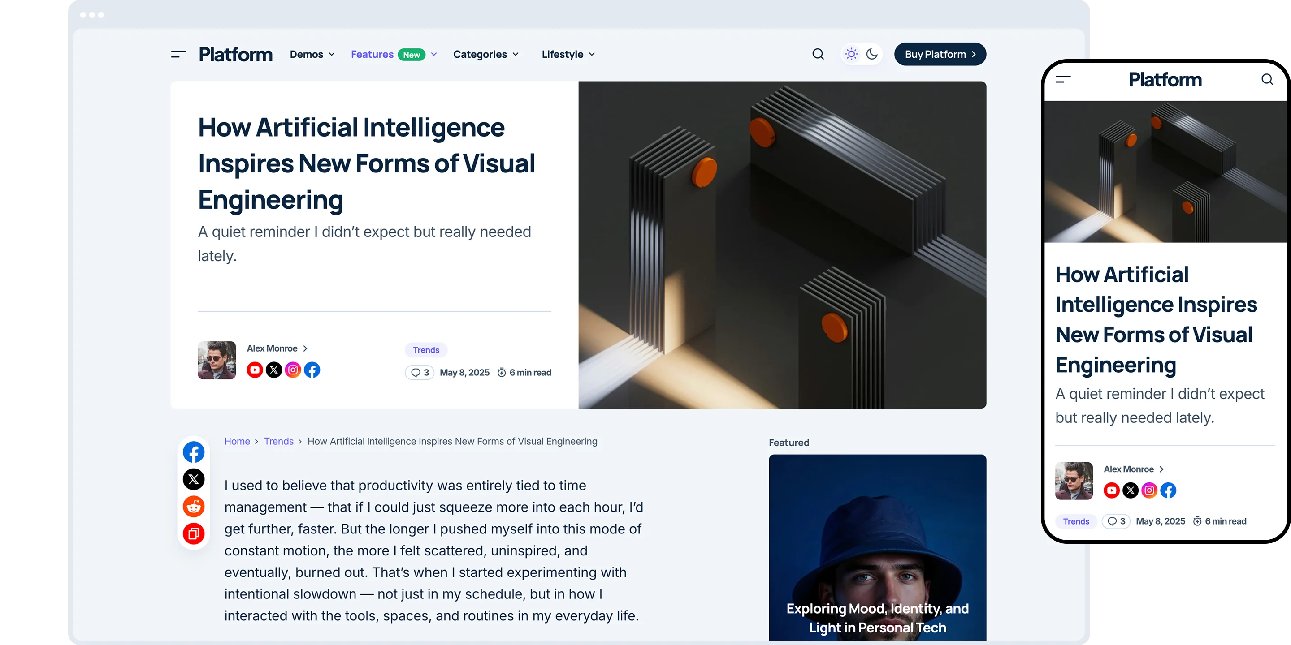This screenshot has width=1291, height=645.
Task: Switch to dark mode moon icon
Action: click(x=872, y=54)
